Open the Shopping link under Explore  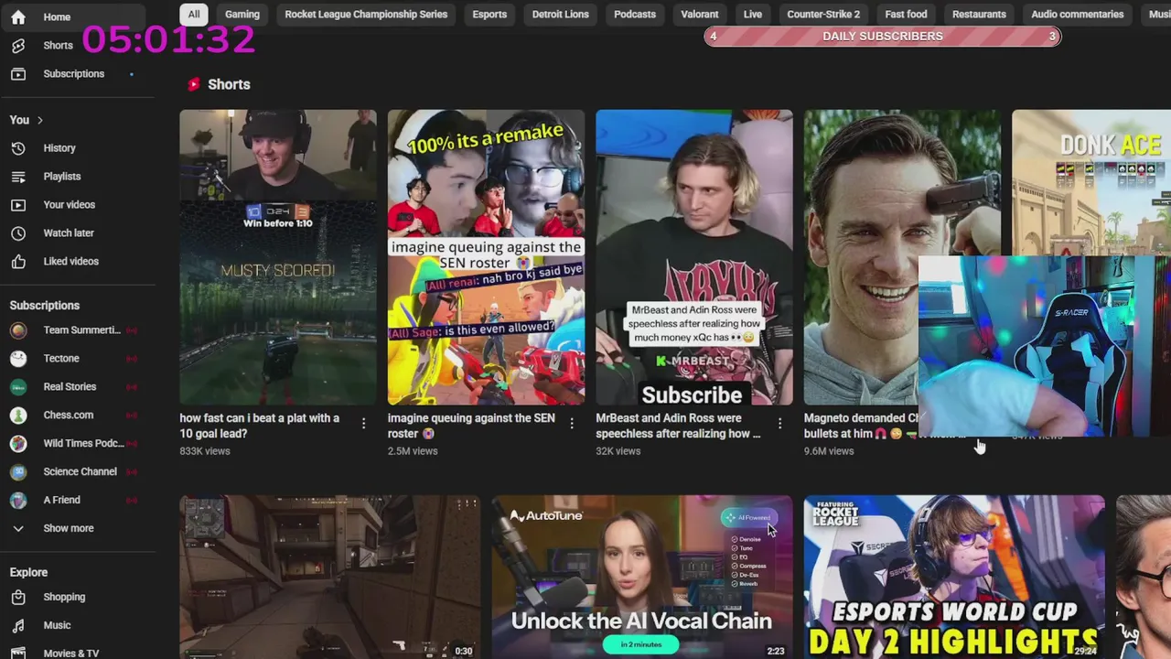[x=64, y=597]
